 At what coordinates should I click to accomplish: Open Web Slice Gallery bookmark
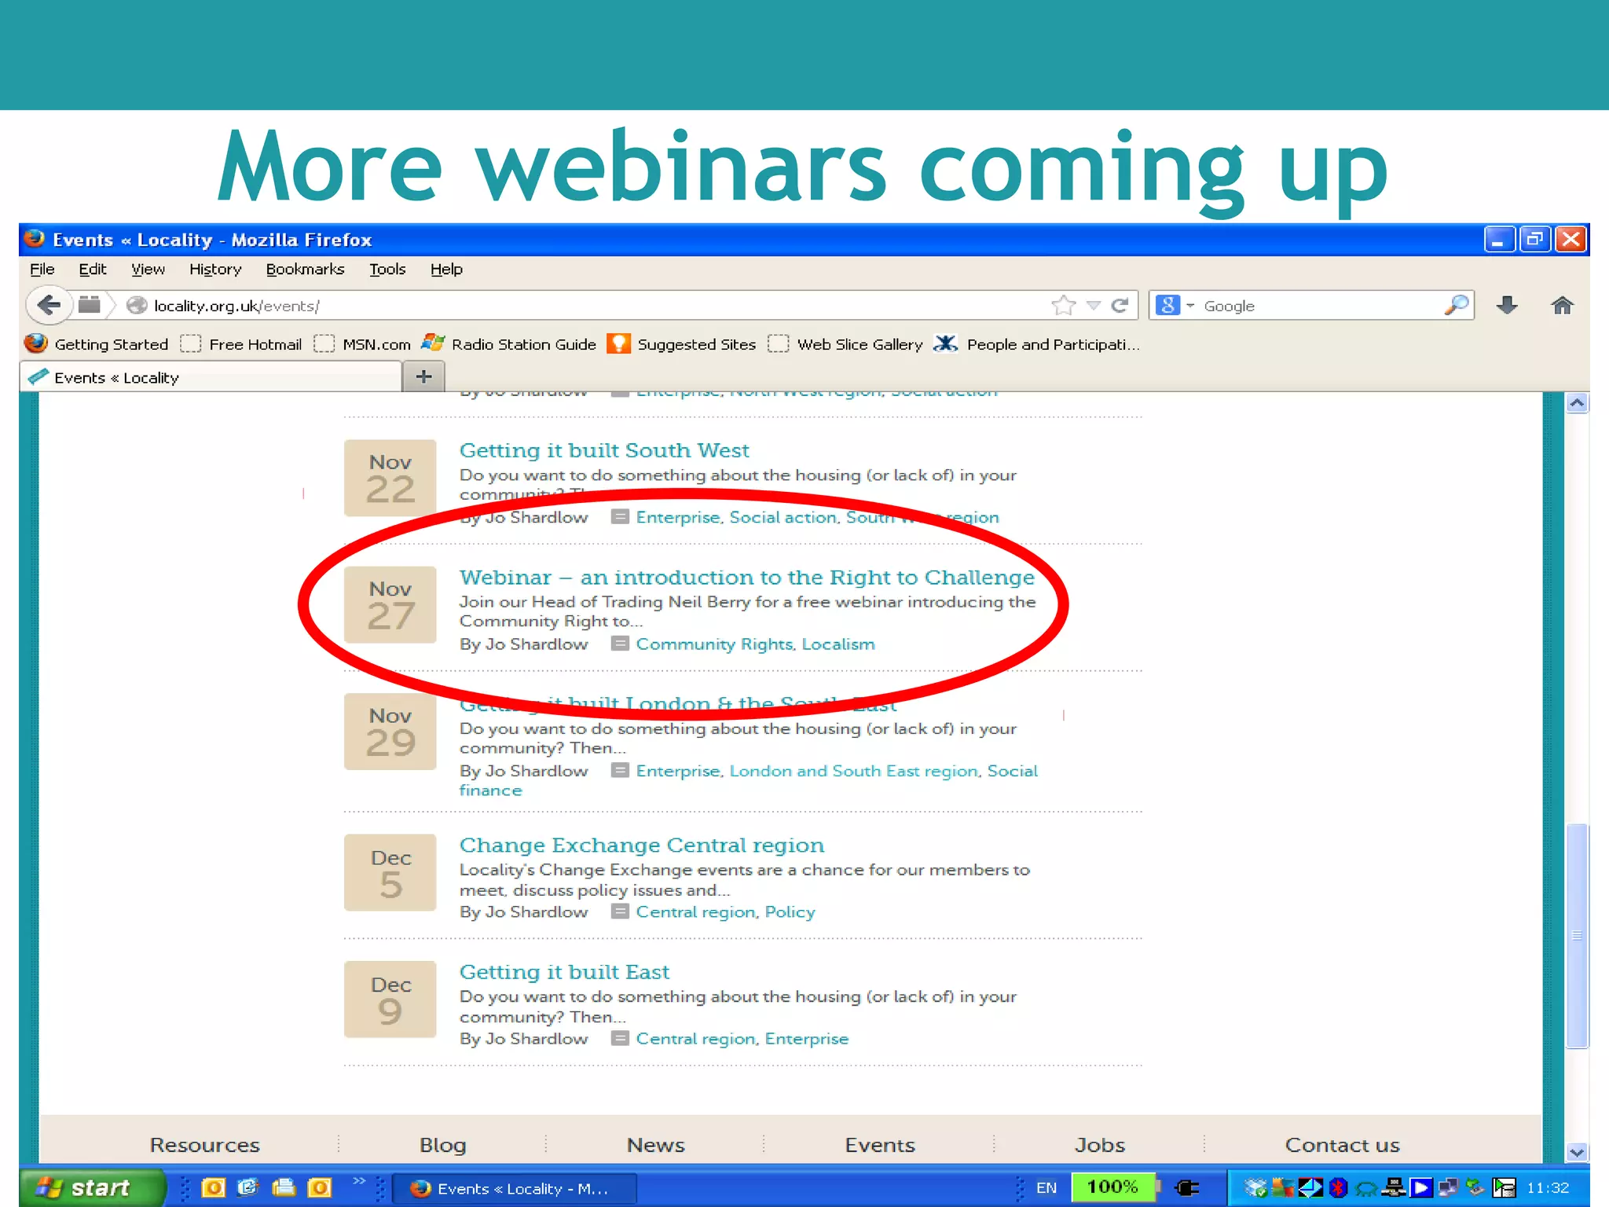point(845,344)
